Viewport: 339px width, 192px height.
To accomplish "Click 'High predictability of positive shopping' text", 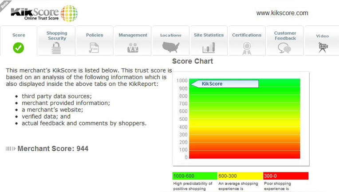I will 193,186.
